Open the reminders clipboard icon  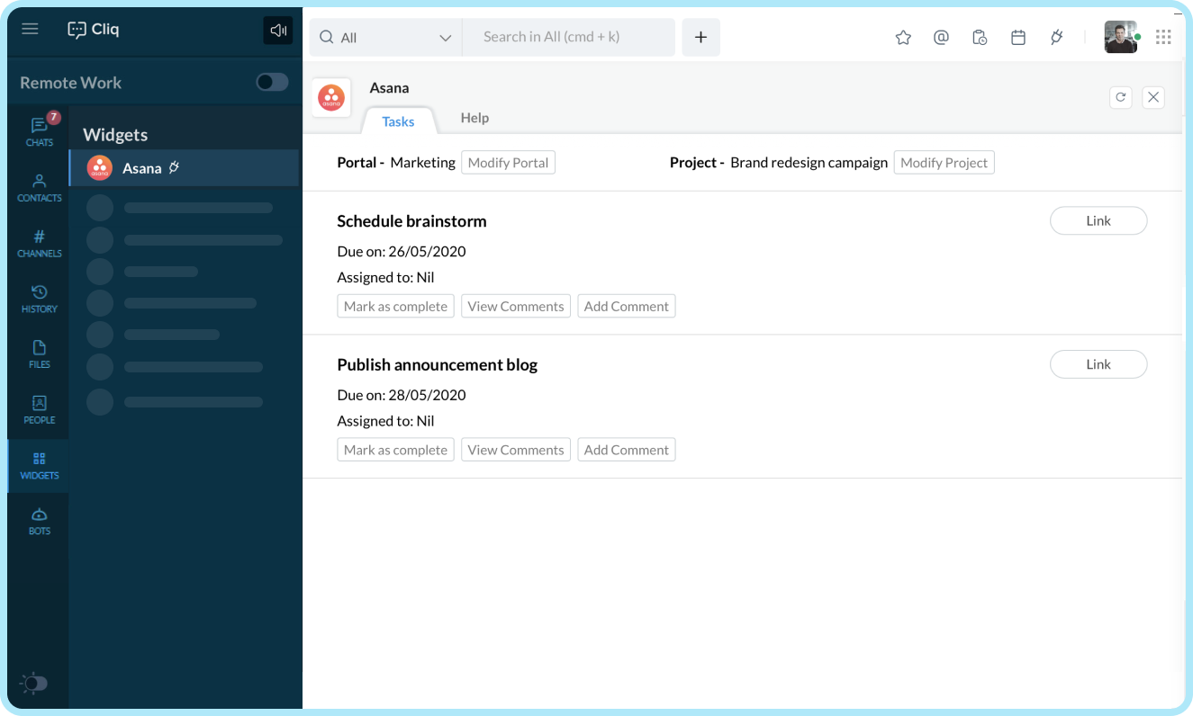tap(980, 37)
